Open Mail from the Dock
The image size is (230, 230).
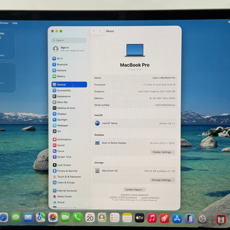(x=28, y=217)
